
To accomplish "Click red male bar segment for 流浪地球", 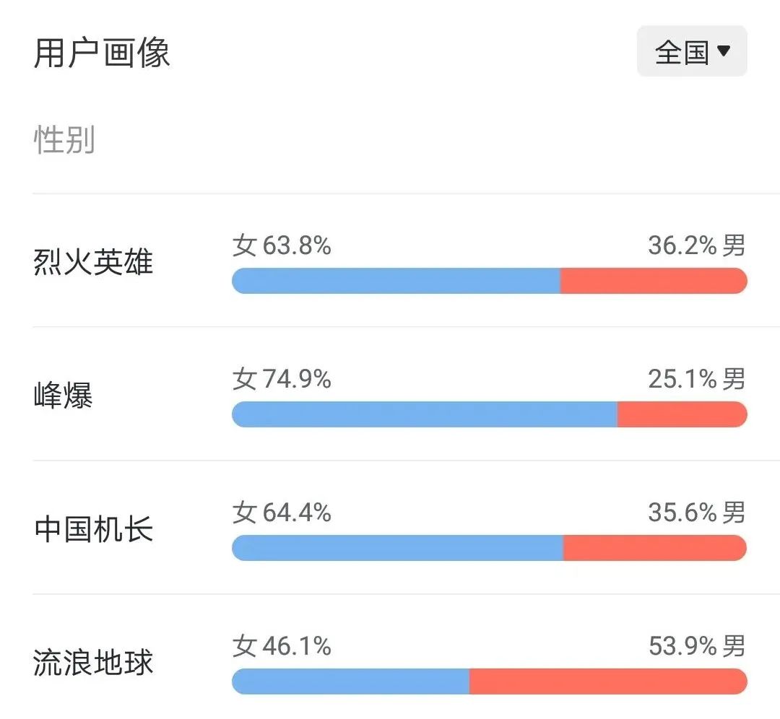I will (607, 681).
